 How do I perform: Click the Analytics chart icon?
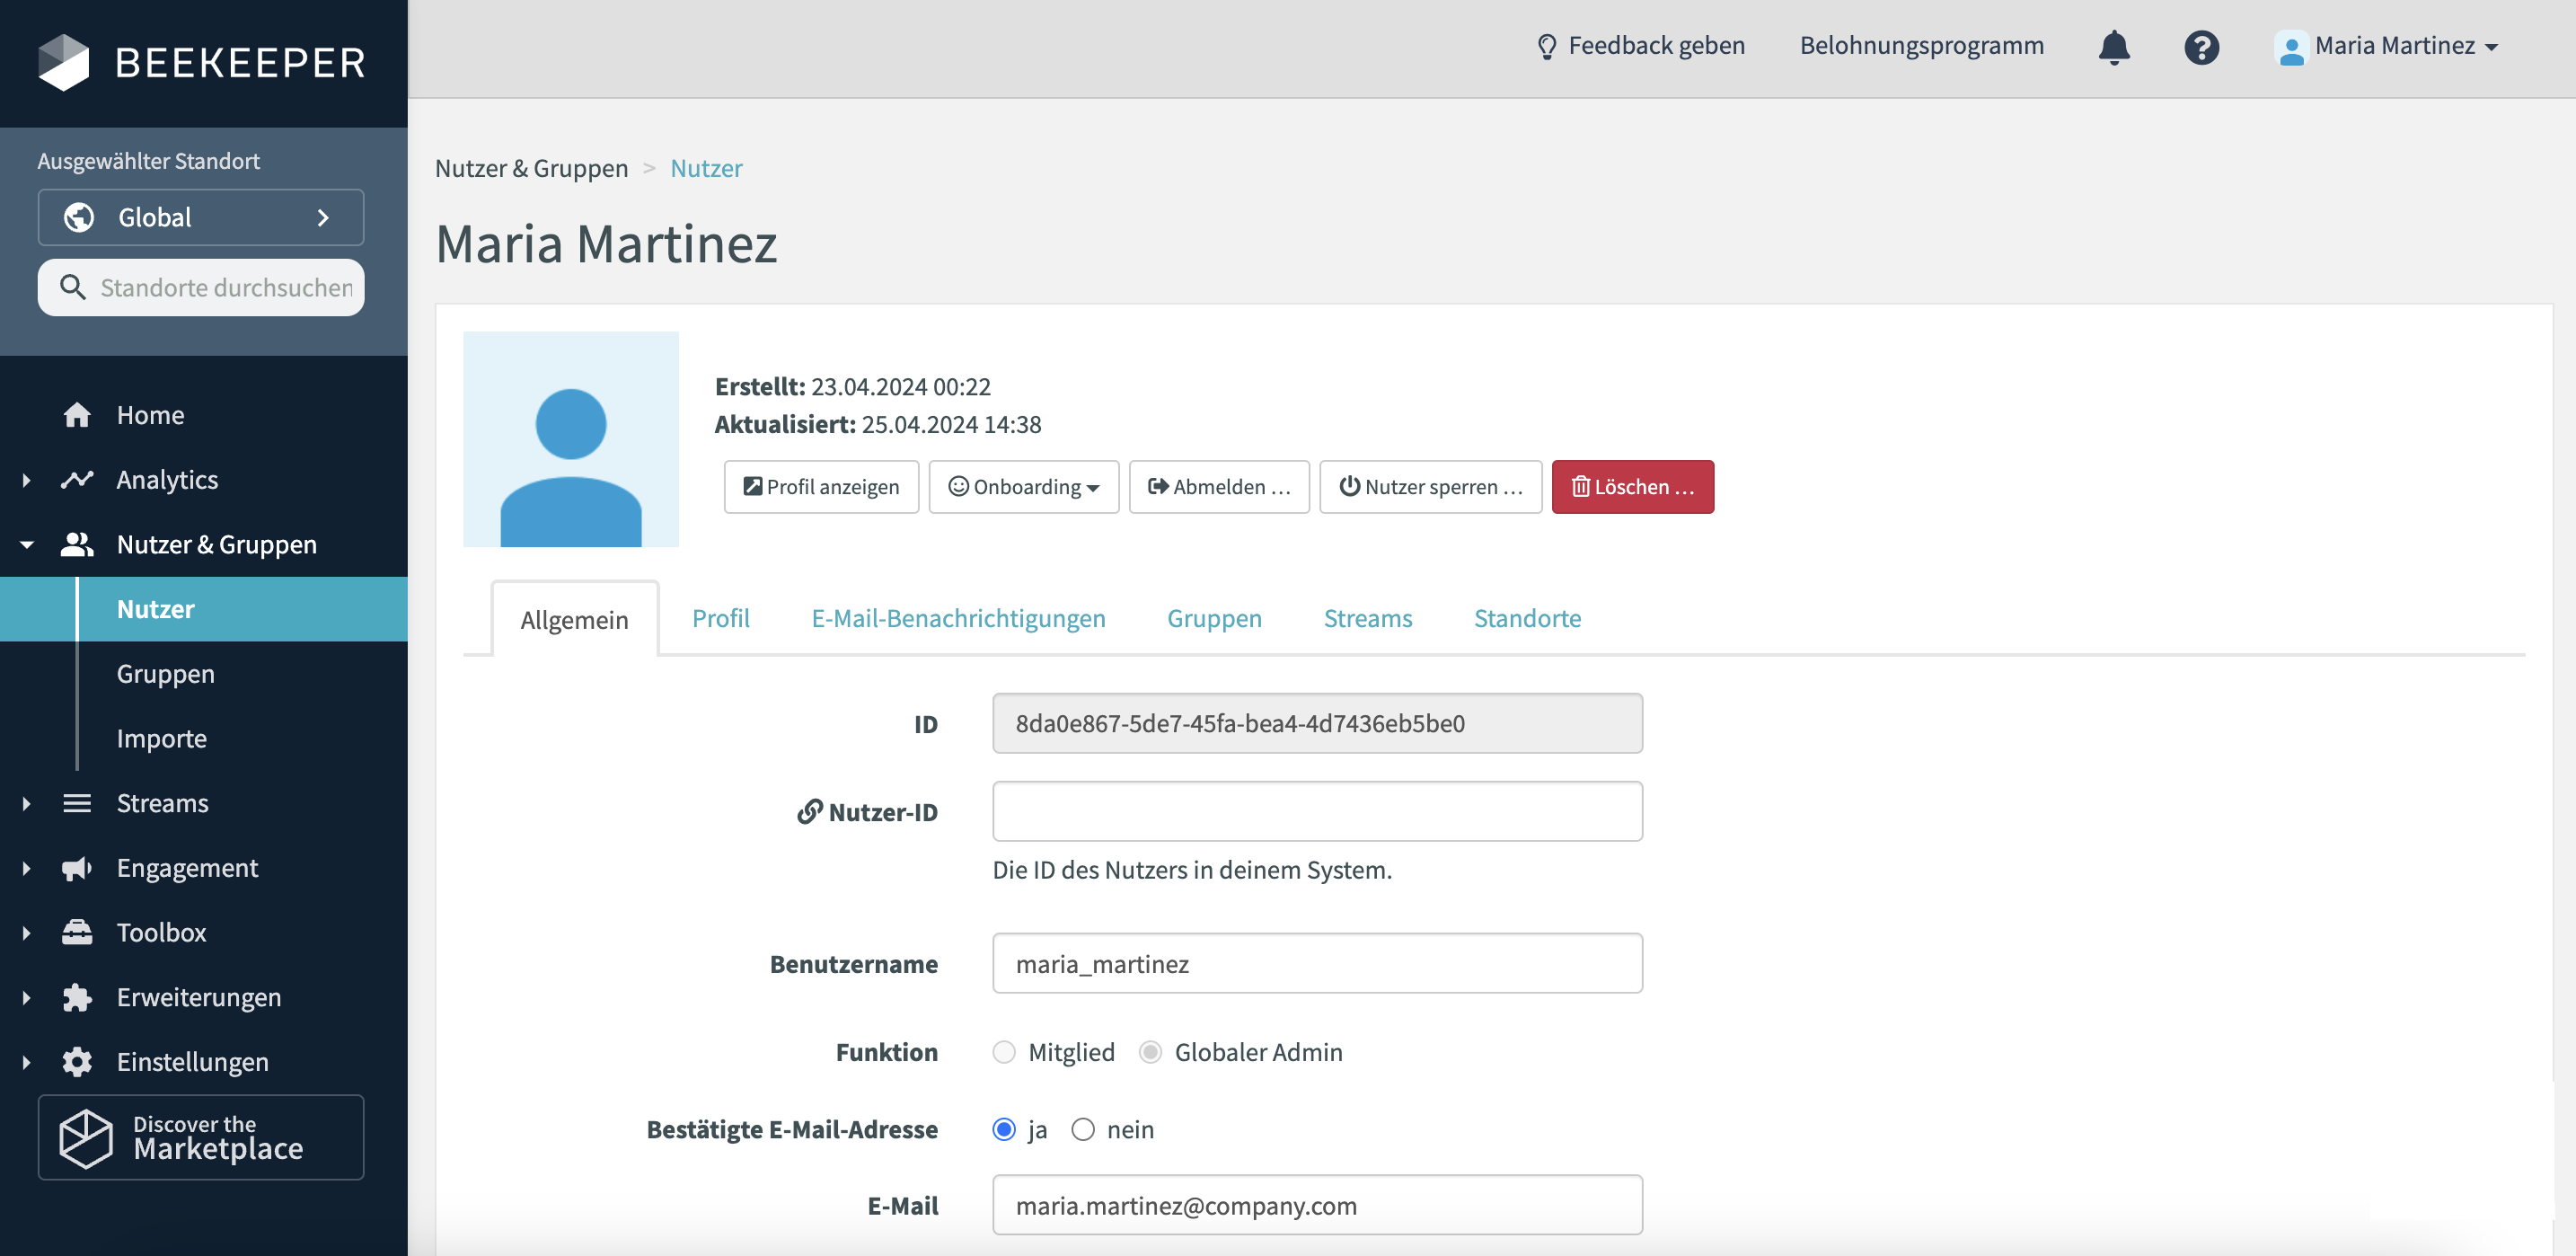[x=77, y=480]
